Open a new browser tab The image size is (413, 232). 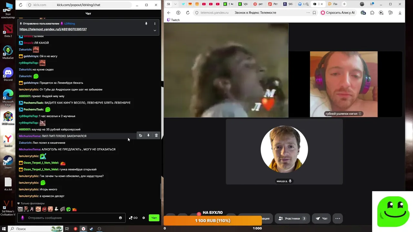click(344, 4)
